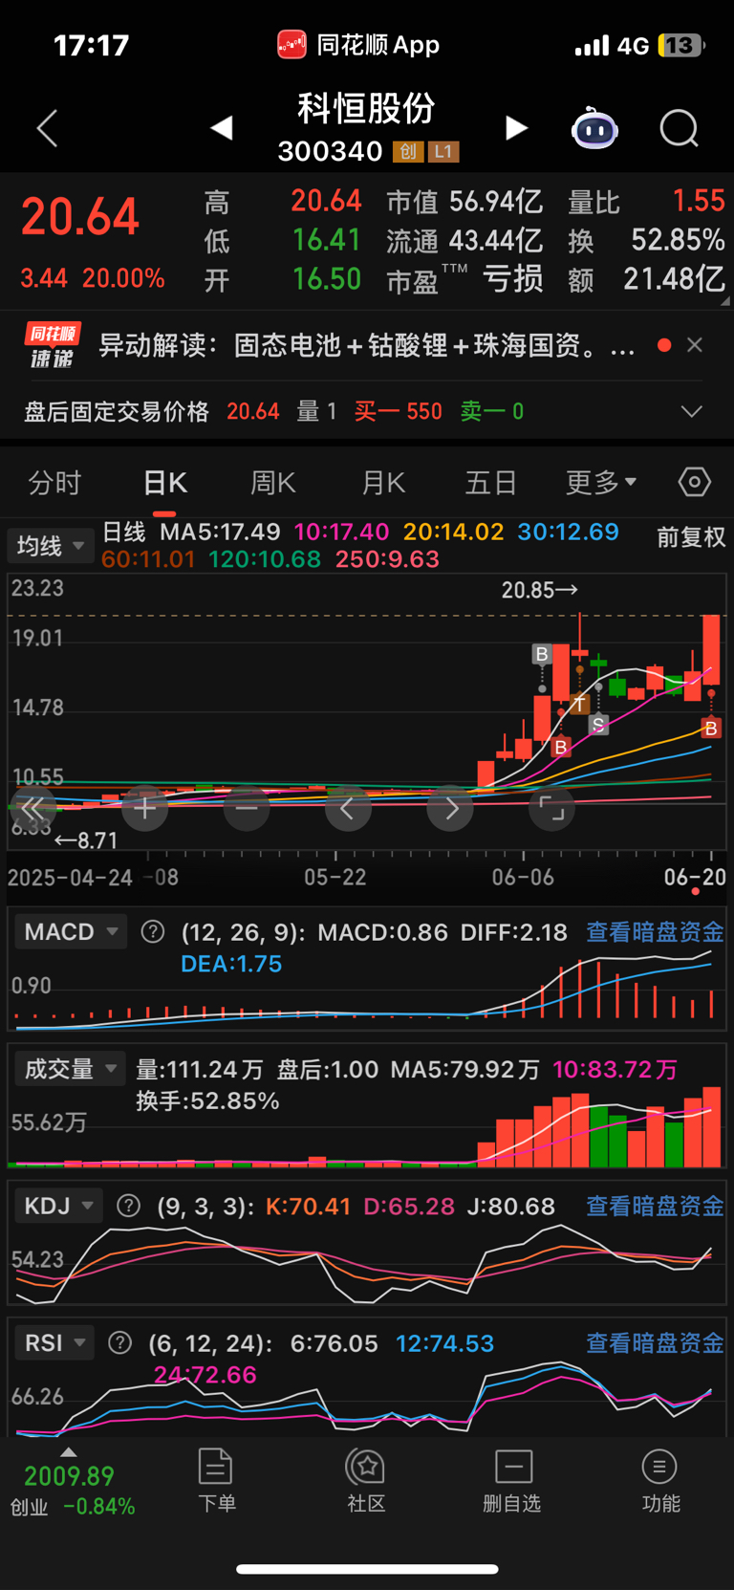Move chart cursor left one candle

348,808
